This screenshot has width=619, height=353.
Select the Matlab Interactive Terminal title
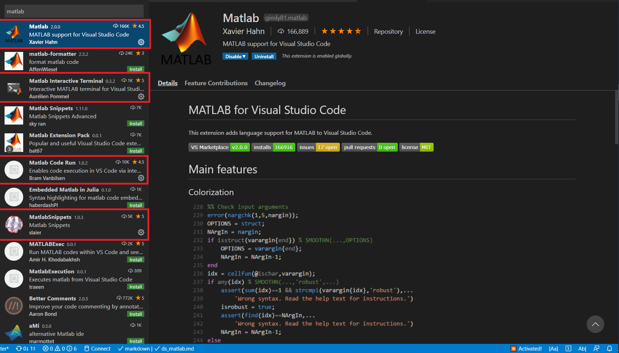[x=66, y=81]
